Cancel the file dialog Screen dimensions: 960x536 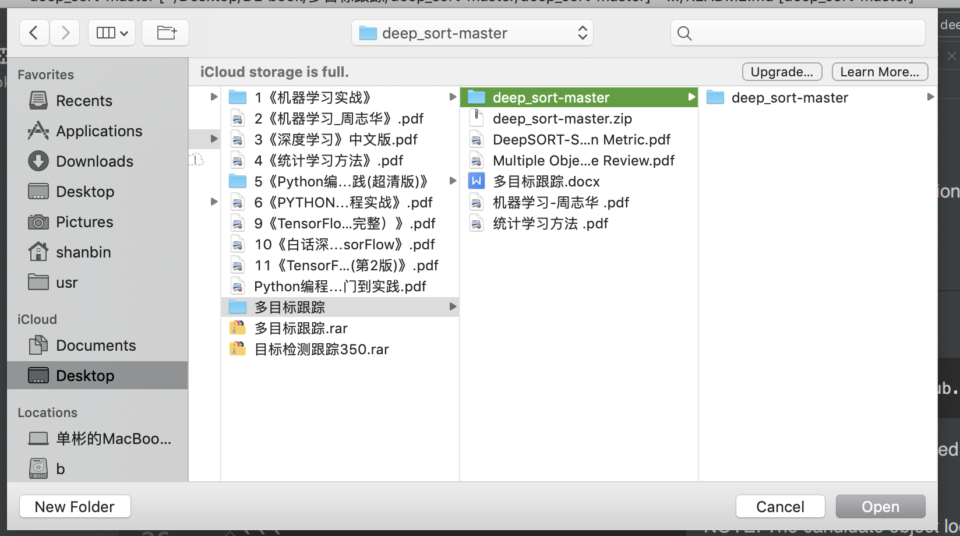click(x=780, y=506)
